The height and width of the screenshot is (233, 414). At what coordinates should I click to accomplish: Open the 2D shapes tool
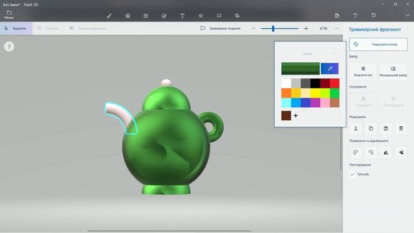[127, 16]
